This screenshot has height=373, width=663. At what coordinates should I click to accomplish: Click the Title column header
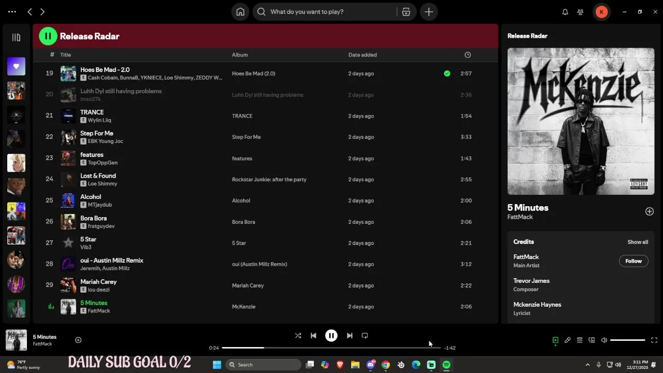coord(66,55)
